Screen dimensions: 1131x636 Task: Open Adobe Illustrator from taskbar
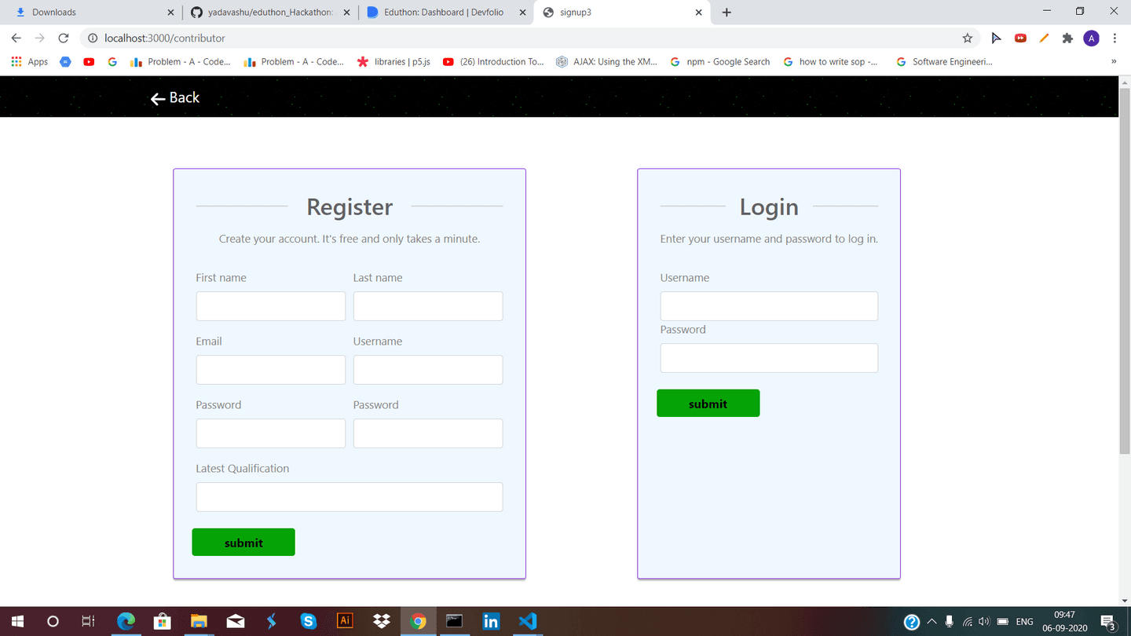[x=345, y=621]
